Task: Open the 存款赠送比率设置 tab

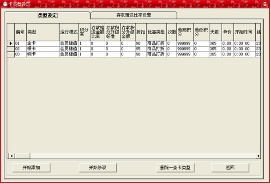Action: [x=134, y=15]
